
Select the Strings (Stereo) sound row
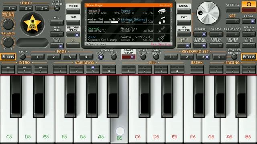[137, 20]
